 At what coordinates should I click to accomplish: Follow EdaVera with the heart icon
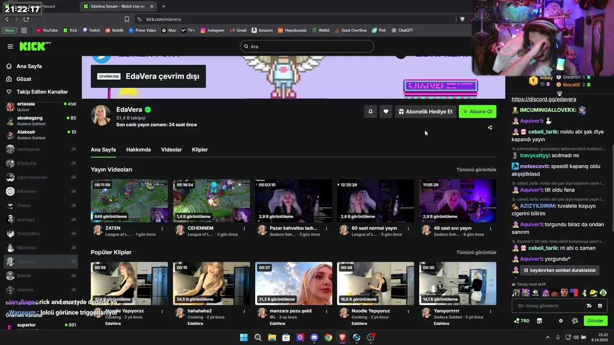click(386, 112)
